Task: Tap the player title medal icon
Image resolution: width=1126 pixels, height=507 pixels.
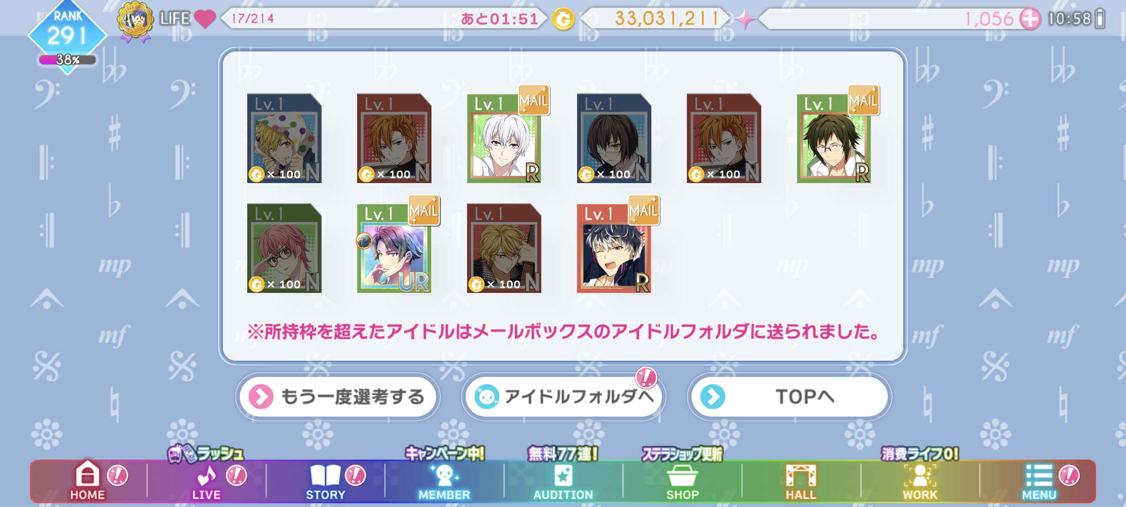Action: click(x=135, y=22)
